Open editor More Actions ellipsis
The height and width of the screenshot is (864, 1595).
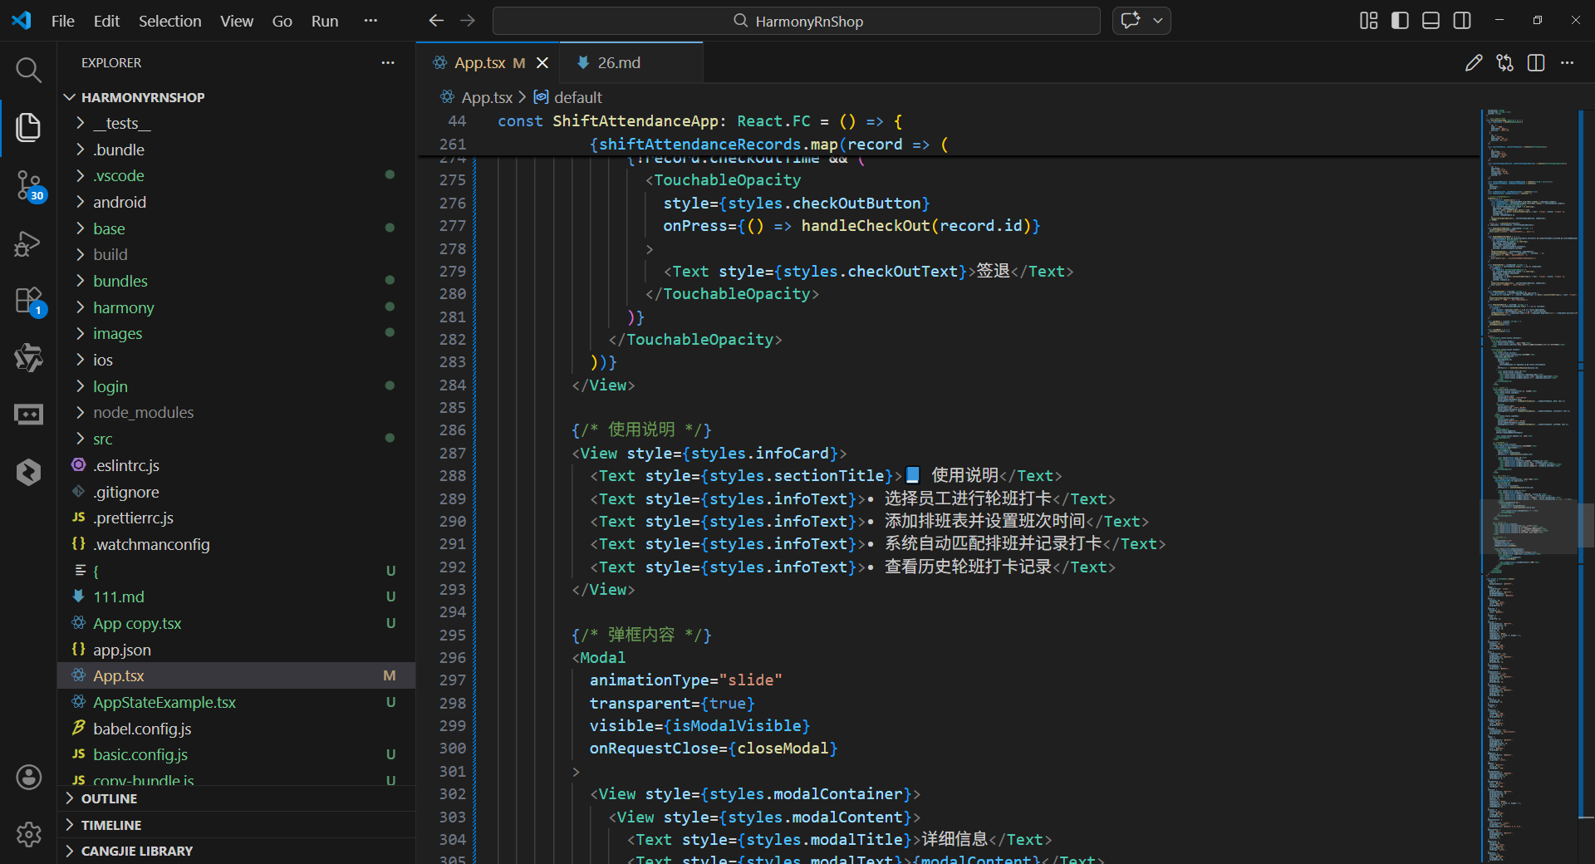(x=1567, y=63)
